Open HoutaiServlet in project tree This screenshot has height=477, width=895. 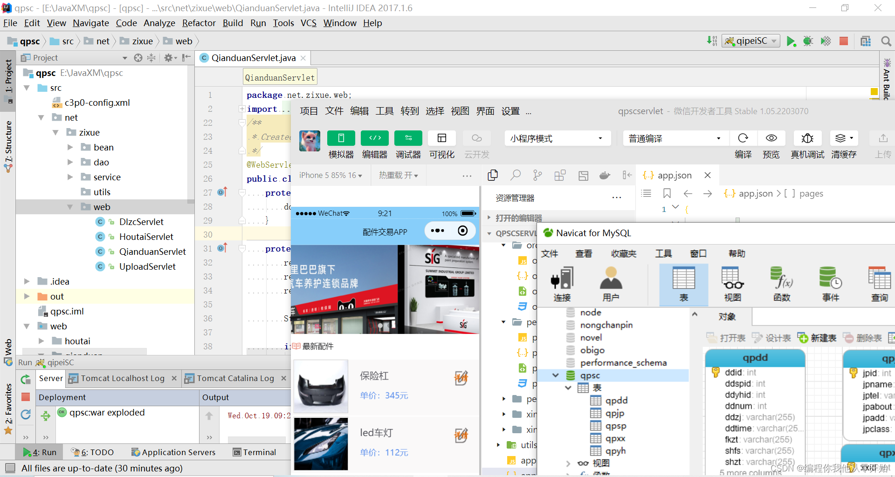(146, 237)
